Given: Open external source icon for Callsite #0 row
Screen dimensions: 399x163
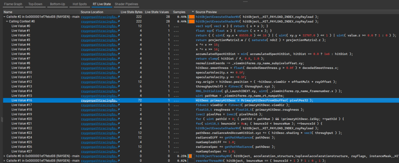Looking at the screenshot, I should click(118, 156).
